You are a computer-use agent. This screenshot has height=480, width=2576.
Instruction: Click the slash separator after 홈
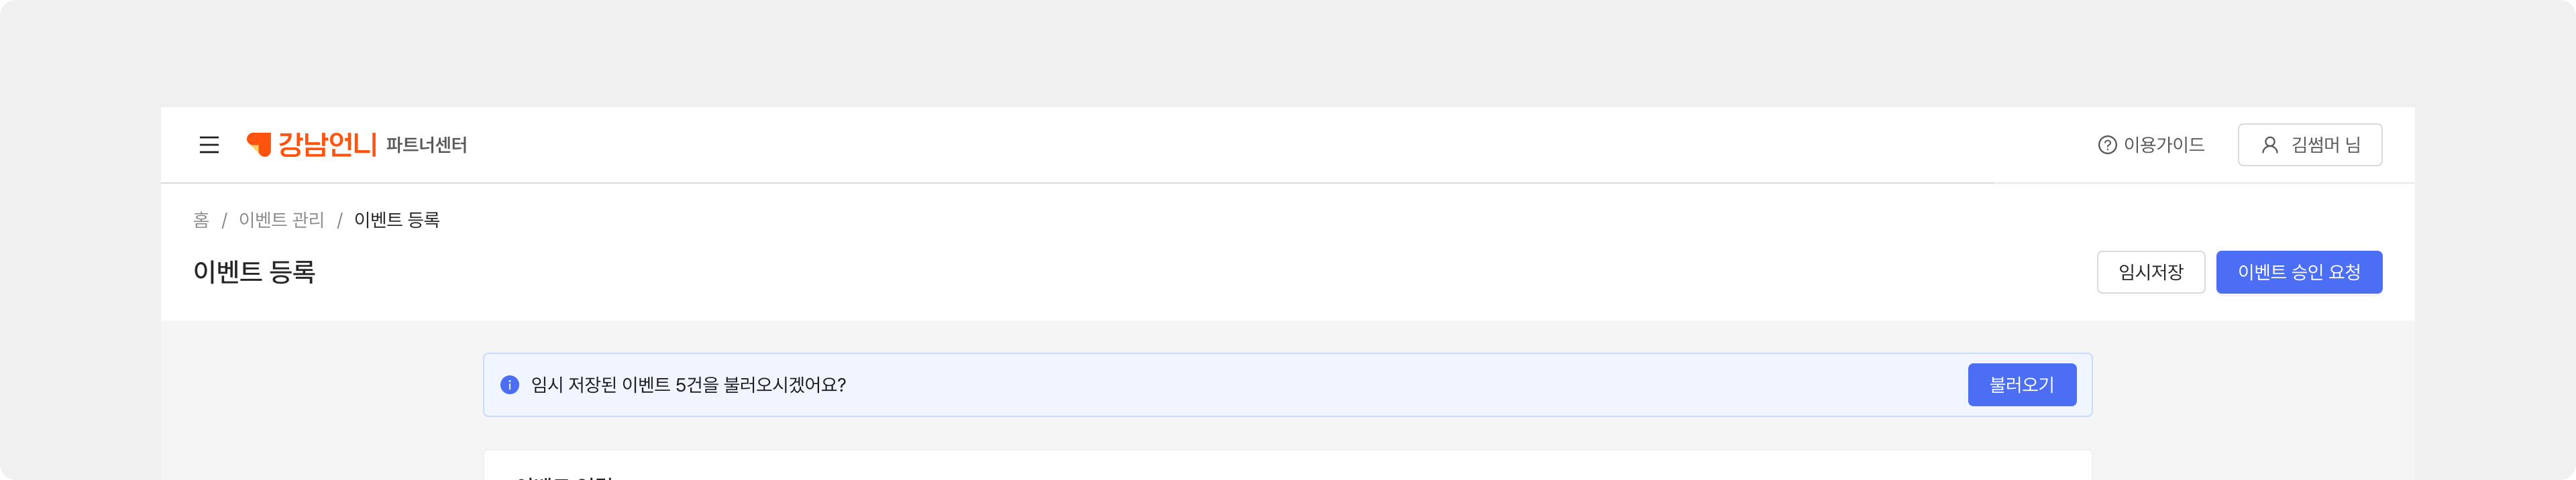click(224, 220)
